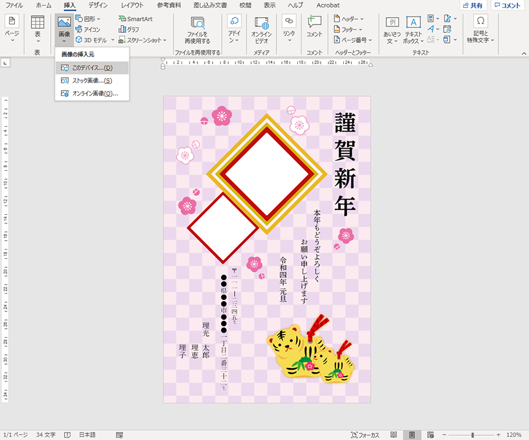Insert an アイコン (Icons) graphic
529x440 pixels.
click(x=88, y=29)
